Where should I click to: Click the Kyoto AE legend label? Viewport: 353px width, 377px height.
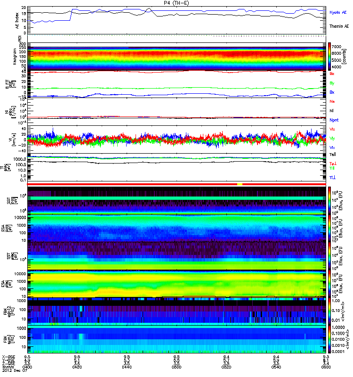(338, 12)
